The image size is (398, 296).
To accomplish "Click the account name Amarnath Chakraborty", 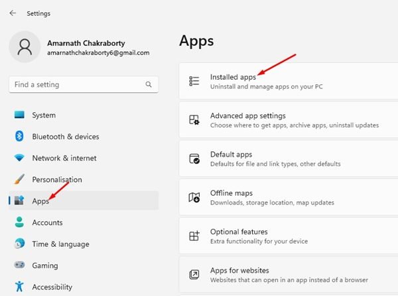I will (86, 43).
